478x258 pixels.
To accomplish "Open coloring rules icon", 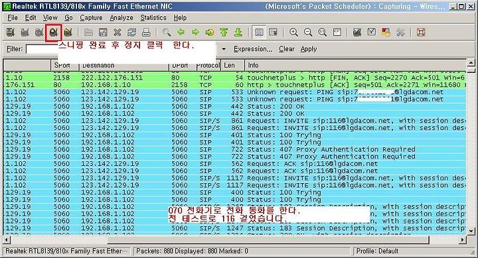I will tap(386, 32).
